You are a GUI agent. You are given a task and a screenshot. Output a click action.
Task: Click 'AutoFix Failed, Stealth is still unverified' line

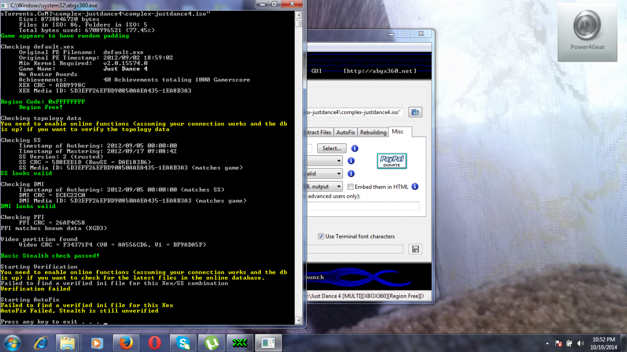click(x=79, y=311)
